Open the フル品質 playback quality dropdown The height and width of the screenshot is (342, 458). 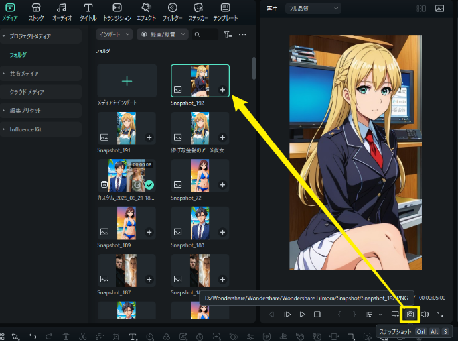pos(313,9)
